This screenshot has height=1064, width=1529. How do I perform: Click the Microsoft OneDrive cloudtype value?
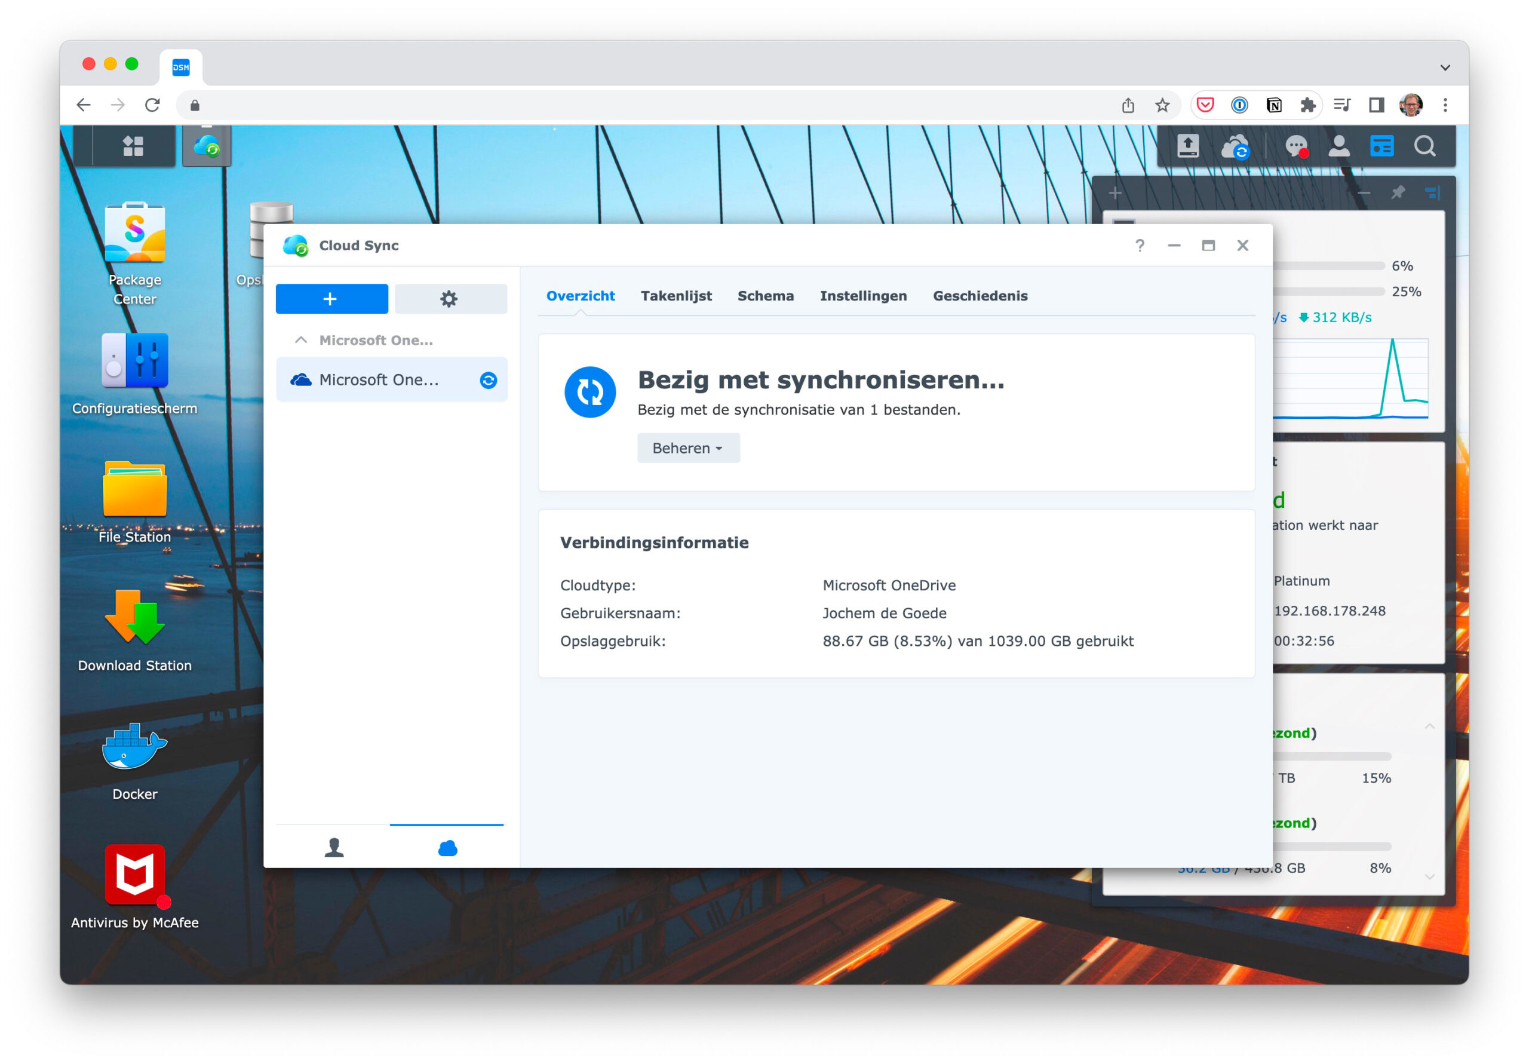click(x=889, y=585)
